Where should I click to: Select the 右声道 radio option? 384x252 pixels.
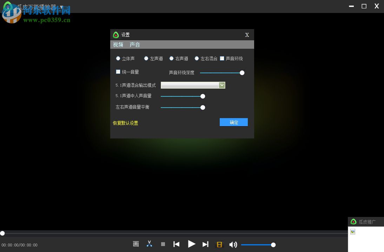coord(171,58)
